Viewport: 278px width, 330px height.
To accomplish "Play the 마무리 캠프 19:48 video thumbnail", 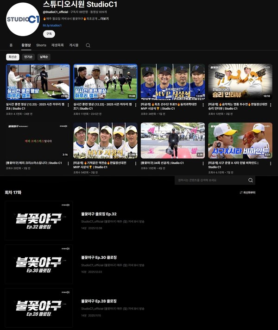I will [x=105, y=82].
